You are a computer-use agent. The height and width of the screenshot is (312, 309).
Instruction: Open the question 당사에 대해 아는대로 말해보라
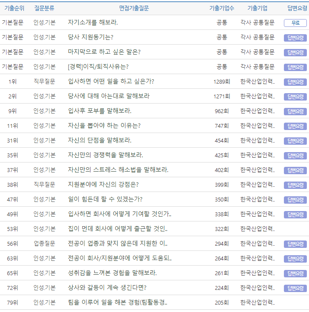(109, 96)
